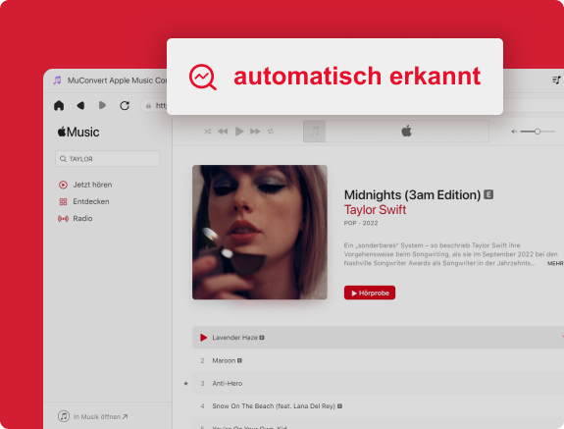Click the album title Midnights (3am Edition)

tap(412, 195)
